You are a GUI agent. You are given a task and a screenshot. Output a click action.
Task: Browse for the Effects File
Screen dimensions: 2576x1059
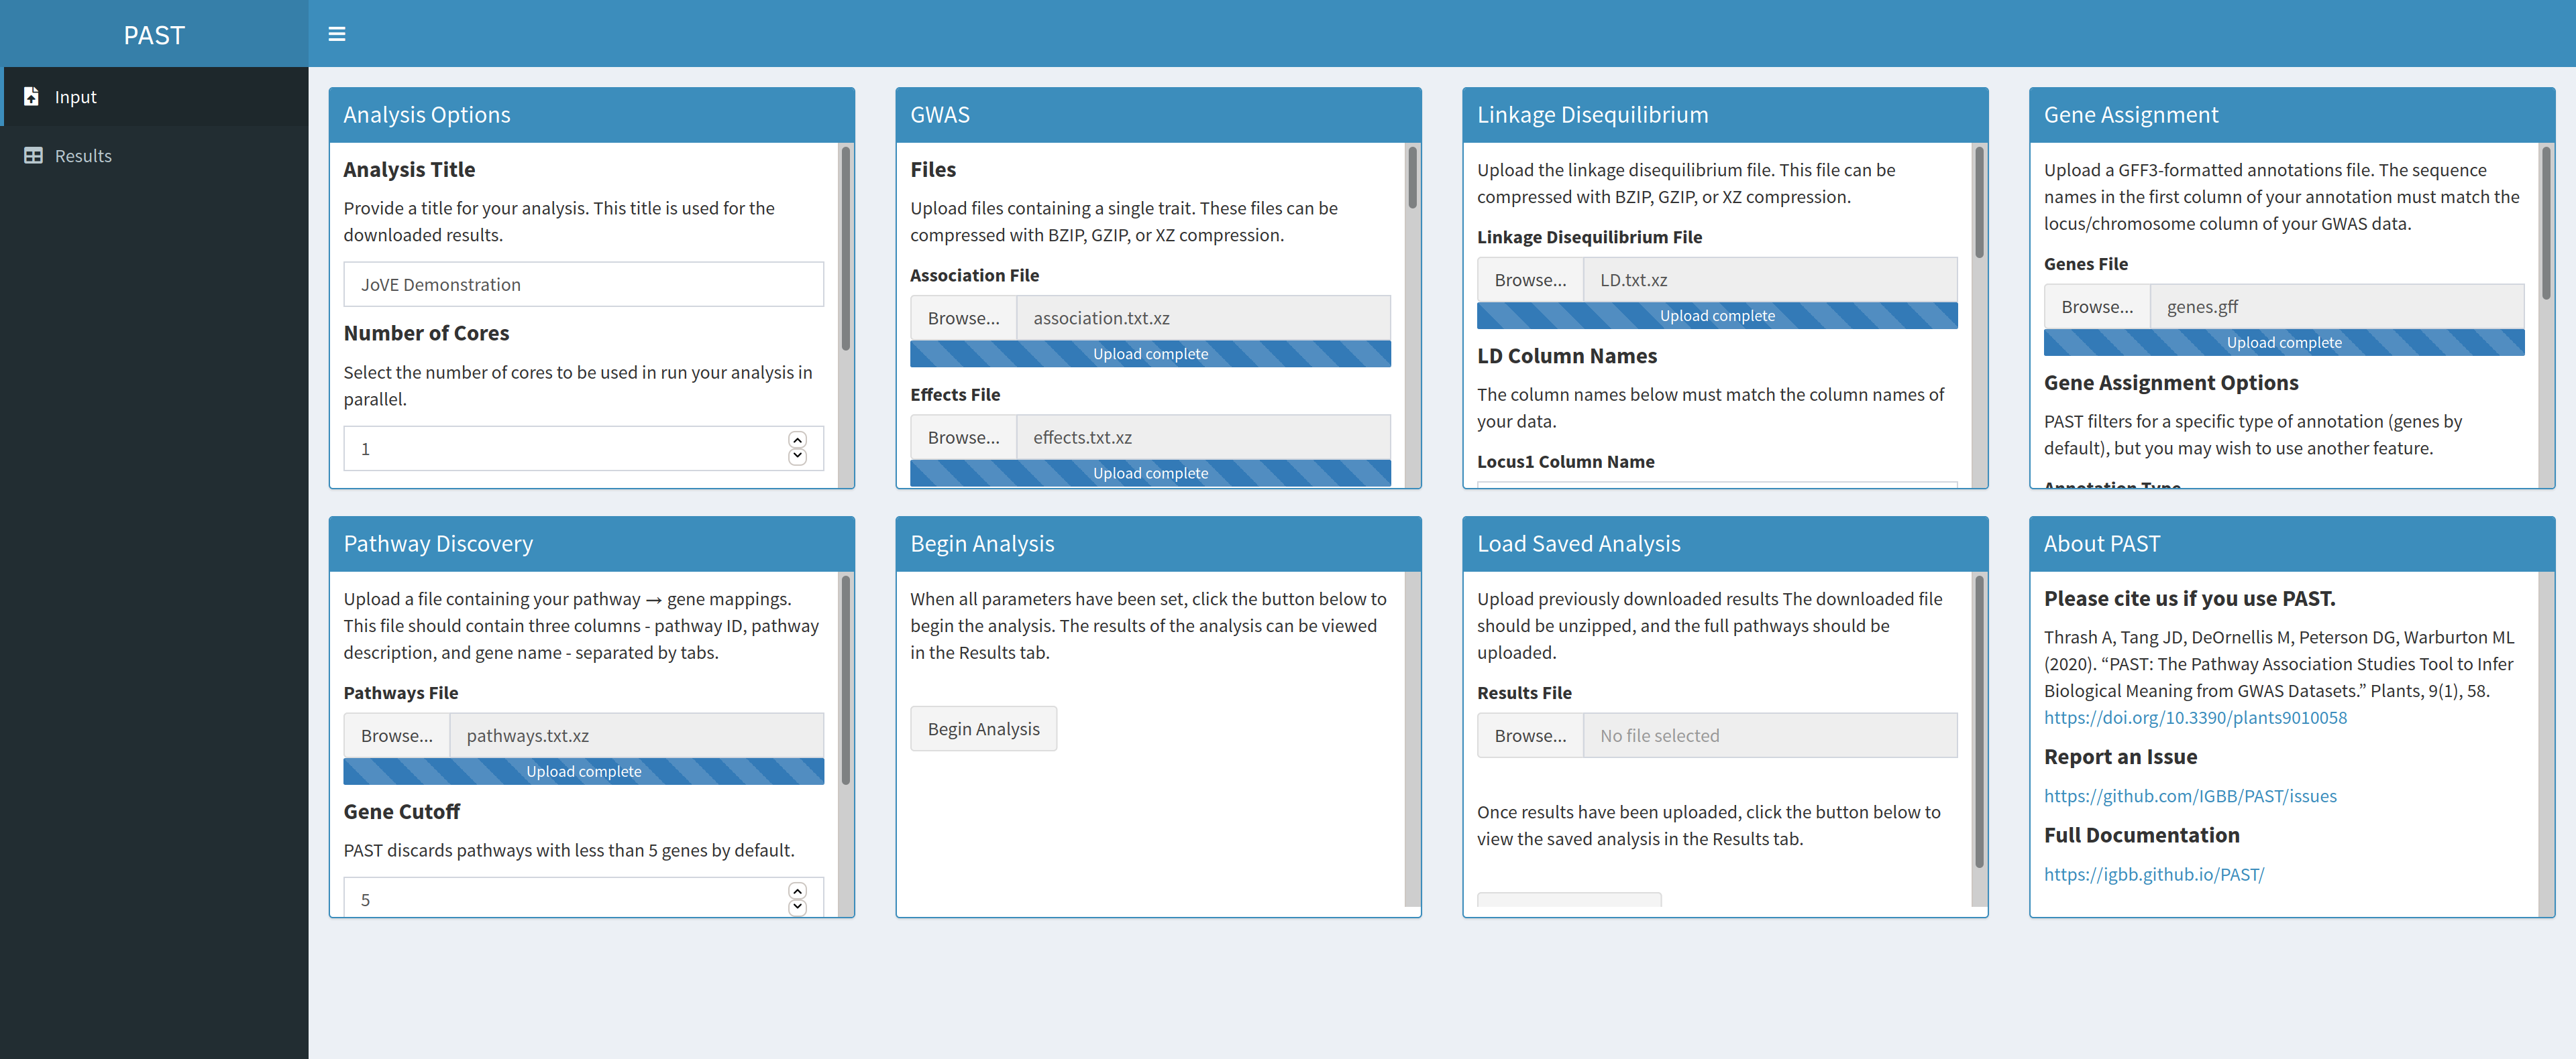point(963,438)
